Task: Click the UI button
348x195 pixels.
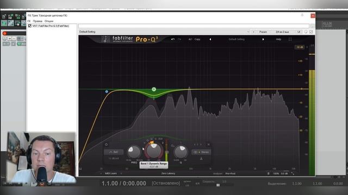Action: (x=299, y=32)
